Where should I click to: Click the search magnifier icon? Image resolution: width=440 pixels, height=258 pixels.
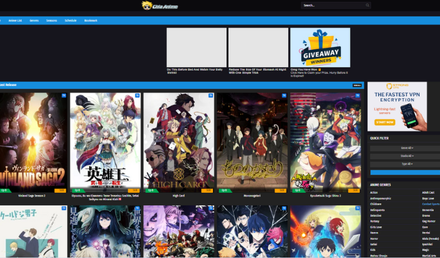367,6
